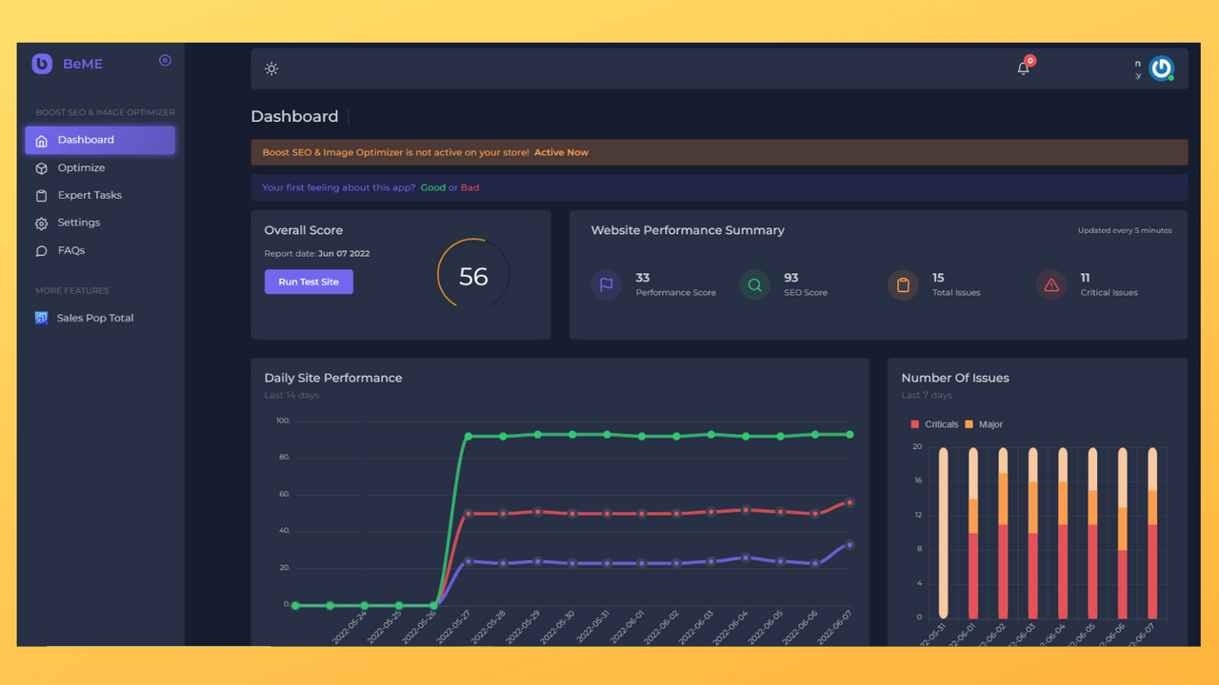Click the 'Report date: Jun 07 2022' text
The height and width of the screenshot is (685, 1219).
point(317,254)
